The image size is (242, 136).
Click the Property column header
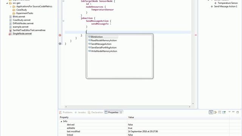coord(93,117)
